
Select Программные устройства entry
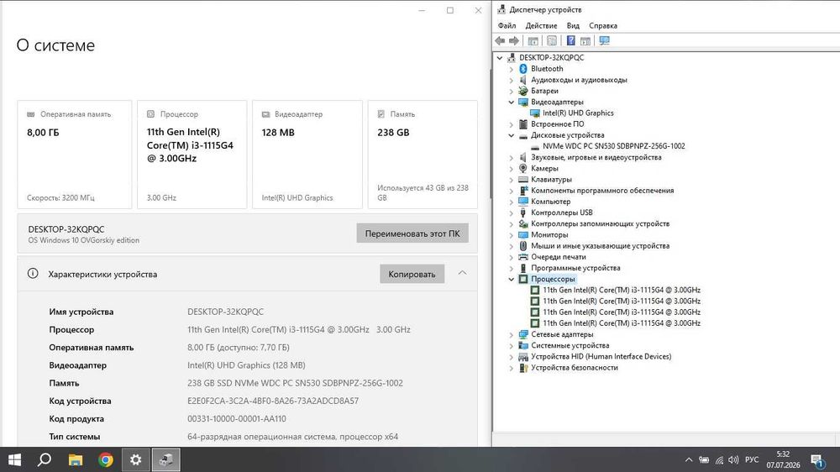coord(575,268)
